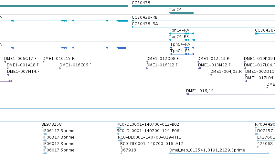Select the 367918 feature label
Image resolution: width=275 pixels, height=155 pixels.
point(128,150)
